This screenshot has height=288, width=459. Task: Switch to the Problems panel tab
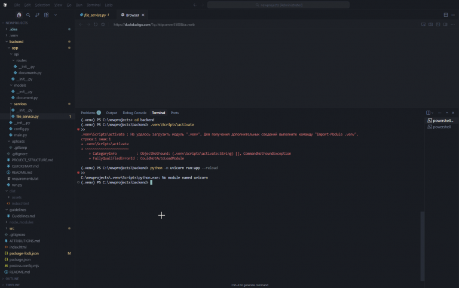point(91,113)
